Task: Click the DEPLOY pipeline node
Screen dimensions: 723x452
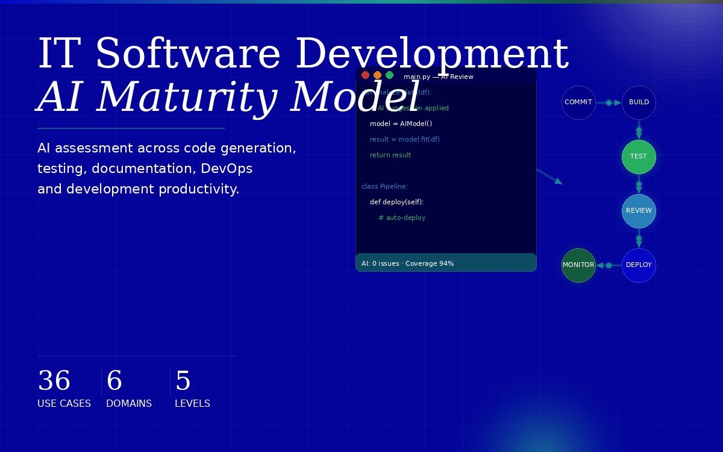Action: click(x=639, y=265)
